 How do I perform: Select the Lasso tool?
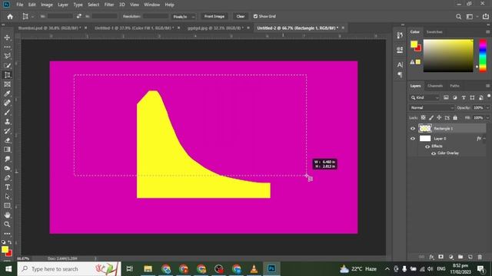(7, 56)
